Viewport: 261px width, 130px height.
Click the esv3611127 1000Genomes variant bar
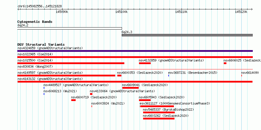157,106
